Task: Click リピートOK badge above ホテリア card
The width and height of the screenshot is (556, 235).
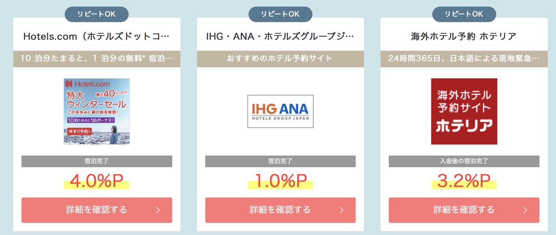Action: coord(464,14)
